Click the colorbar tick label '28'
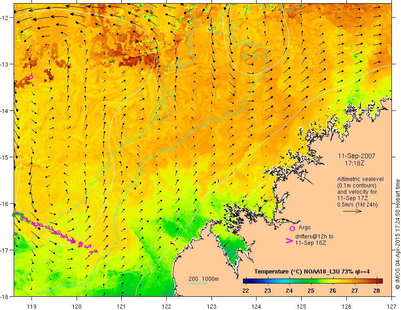401x310 pixels. coord(376,290)
